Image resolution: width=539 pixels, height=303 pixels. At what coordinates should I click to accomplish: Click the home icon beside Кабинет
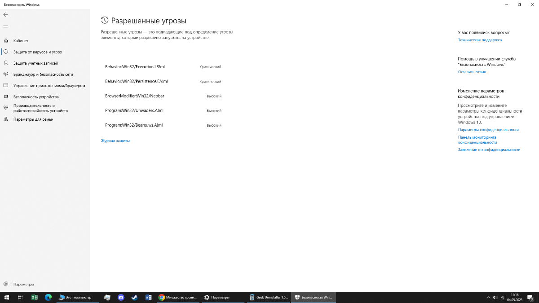6,41
